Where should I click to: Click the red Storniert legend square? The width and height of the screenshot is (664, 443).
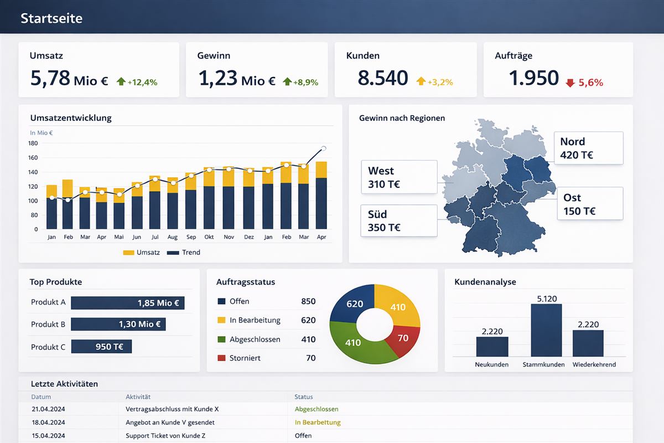(x=221, y=358)
